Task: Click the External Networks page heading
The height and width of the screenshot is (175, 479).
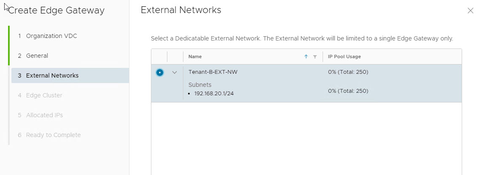Action: pyautogui.click(x=181, y=10)
